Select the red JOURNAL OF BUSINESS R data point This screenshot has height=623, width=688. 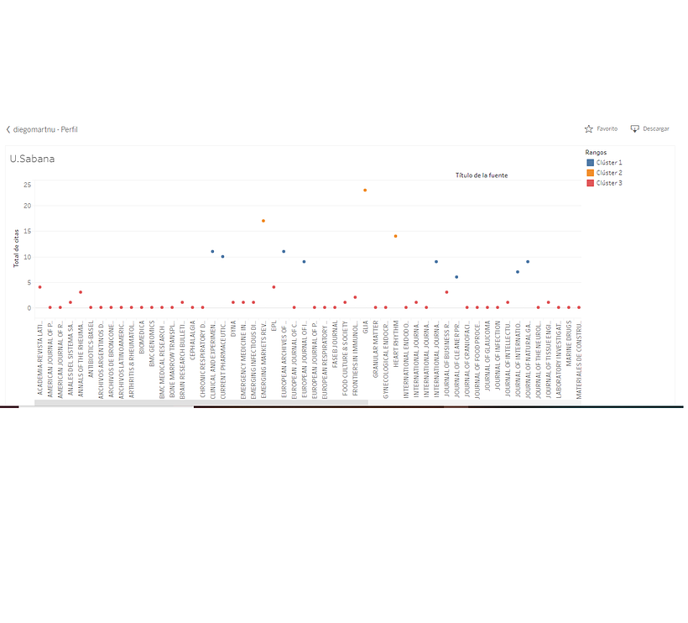[x=446, y=292]
